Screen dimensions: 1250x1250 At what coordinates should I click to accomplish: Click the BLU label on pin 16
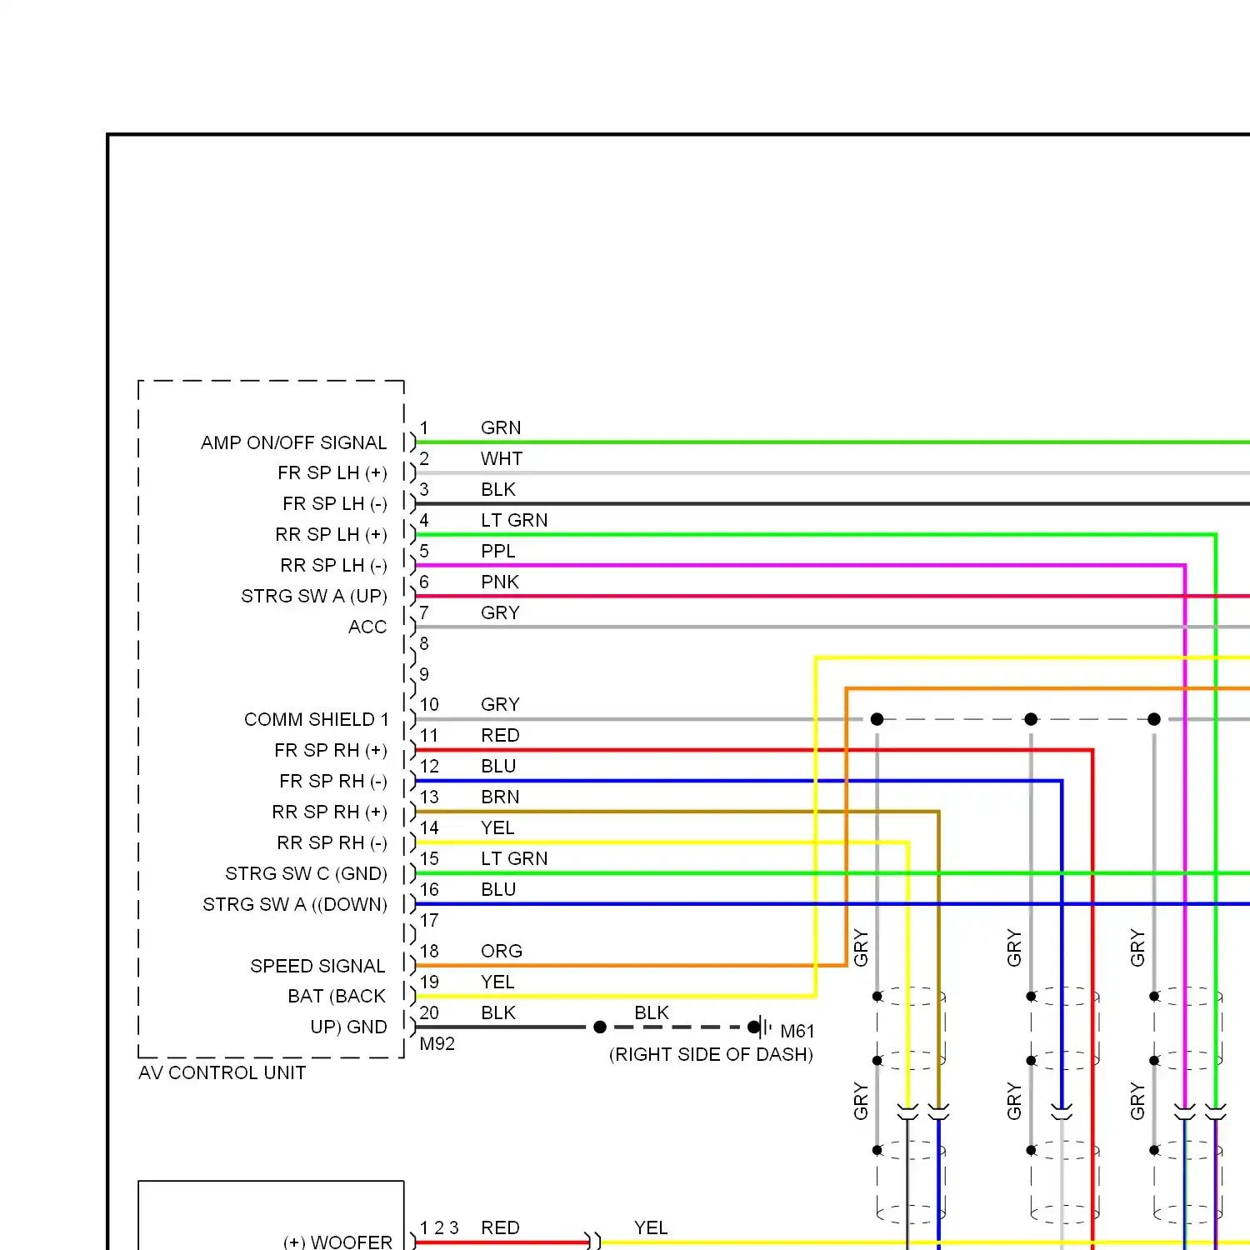pyautogui.click(x=498, y=889)
